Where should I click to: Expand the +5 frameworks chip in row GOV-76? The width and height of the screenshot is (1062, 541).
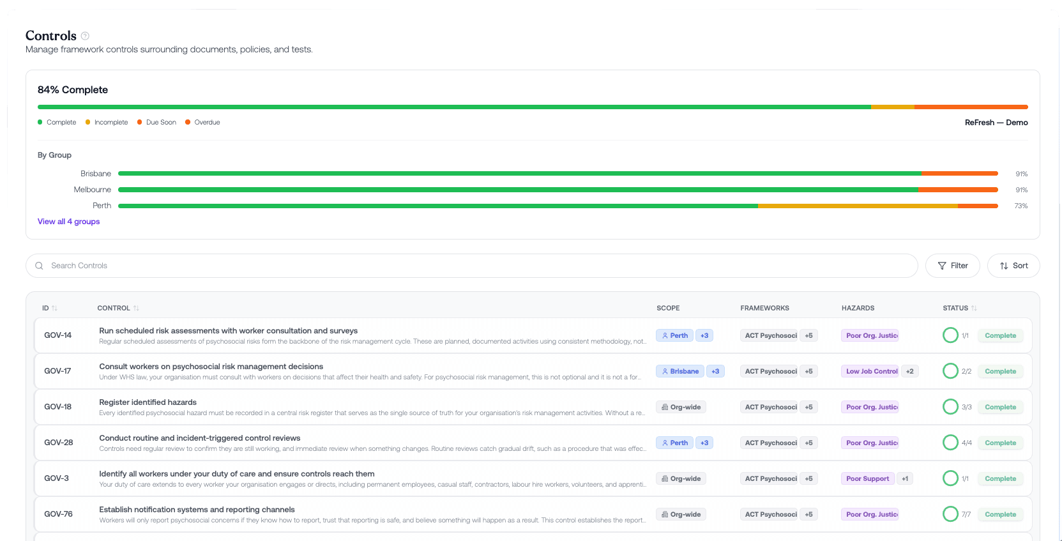click(808, 514)
